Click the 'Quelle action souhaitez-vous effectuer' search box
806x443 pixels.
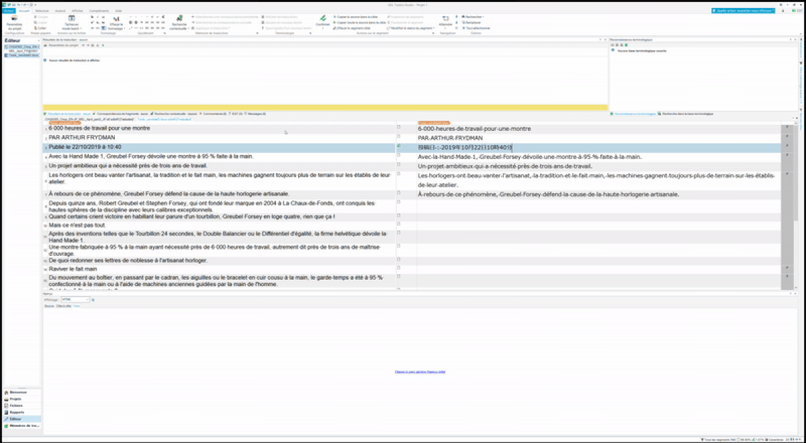pos(744,11)
